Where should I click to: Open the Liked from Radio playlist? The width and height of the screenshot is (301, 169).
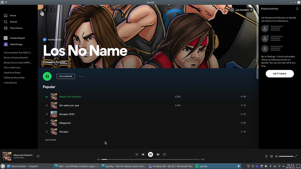coord(12,73)
